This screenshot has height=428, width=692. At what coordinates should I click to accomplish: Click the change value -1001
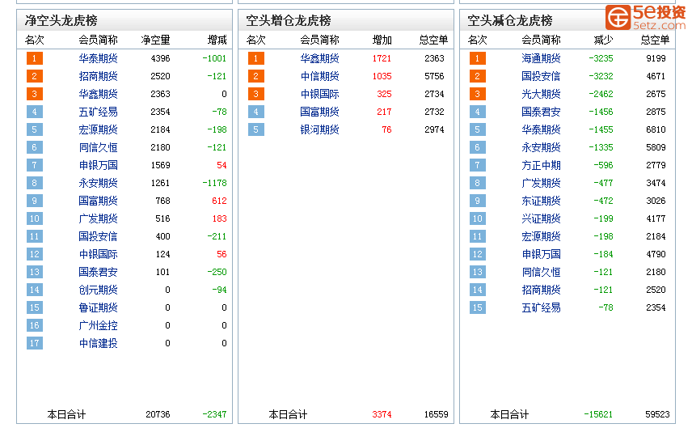[214, 58]
